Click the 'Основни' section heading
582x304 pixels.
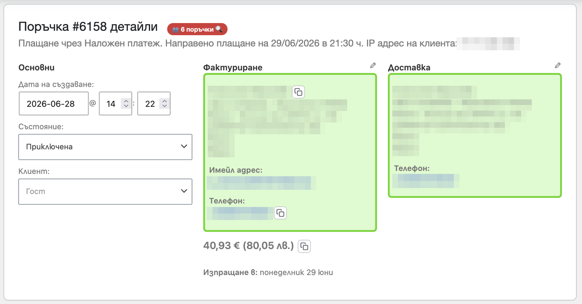click(36, 68)
